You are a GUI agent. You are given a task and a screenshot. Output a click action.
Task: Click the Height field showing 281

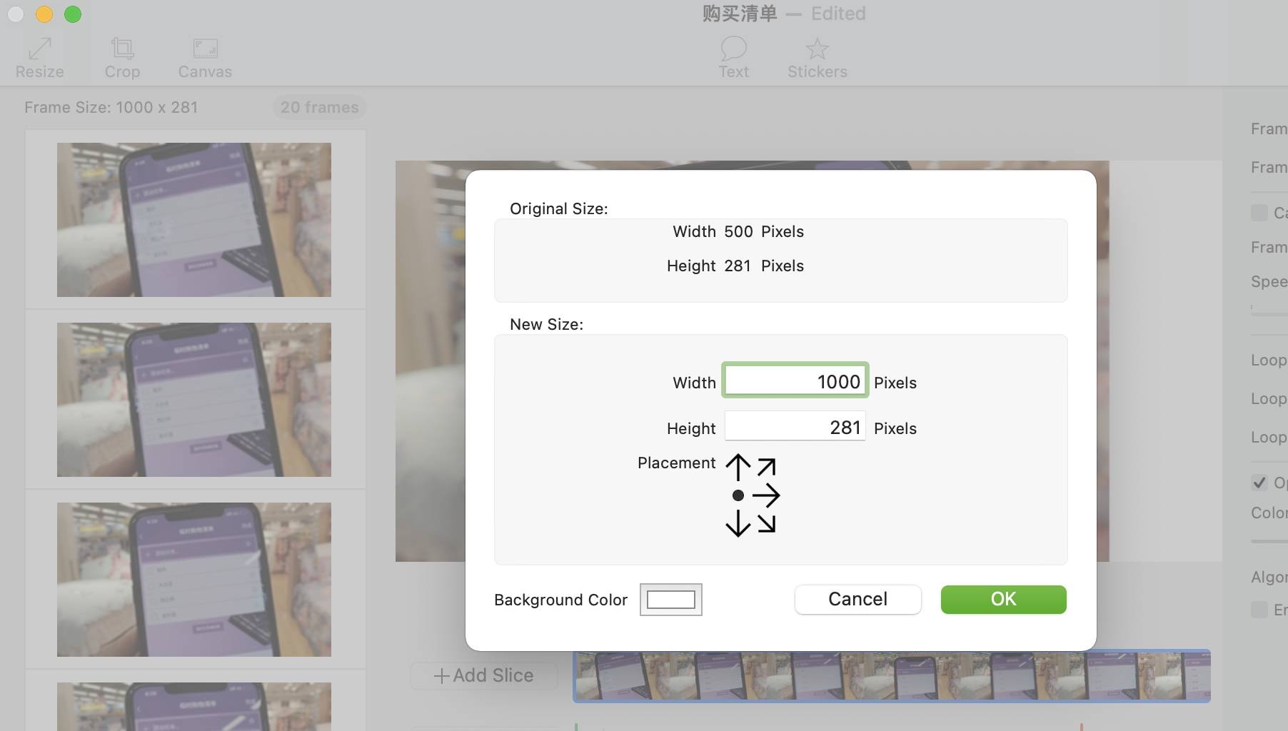point(795,427)
